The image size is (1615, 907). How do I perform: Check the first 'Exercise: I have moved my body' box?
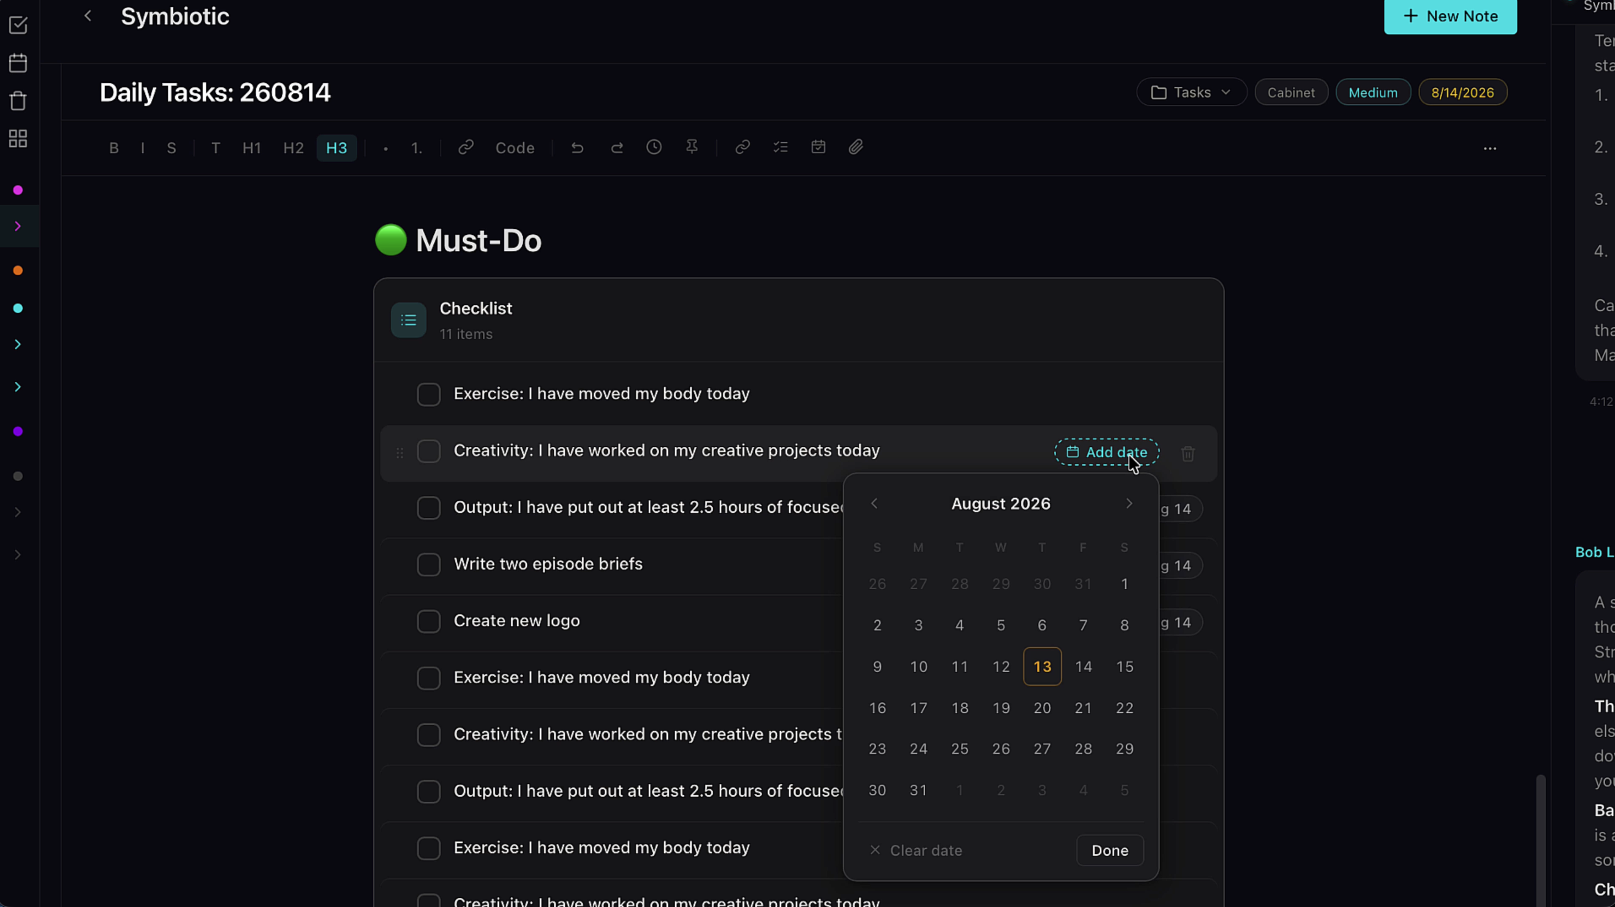tap(429, 394)
